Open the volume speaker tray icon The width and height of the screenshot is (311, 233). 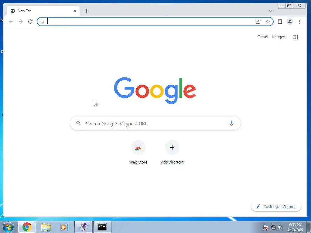280,227
